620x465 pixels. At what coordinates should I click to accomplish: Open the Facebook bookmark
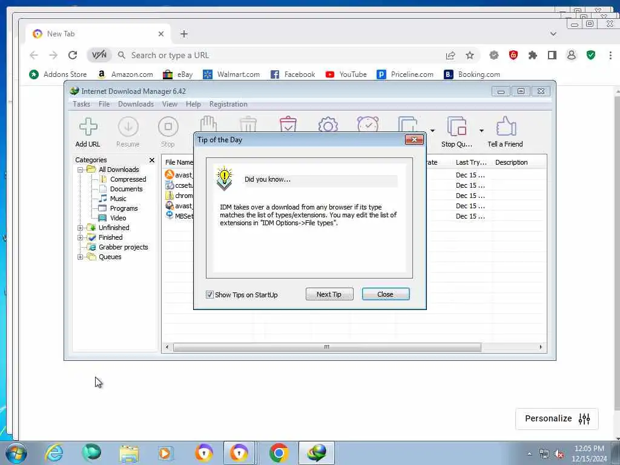tap(292, 74)
